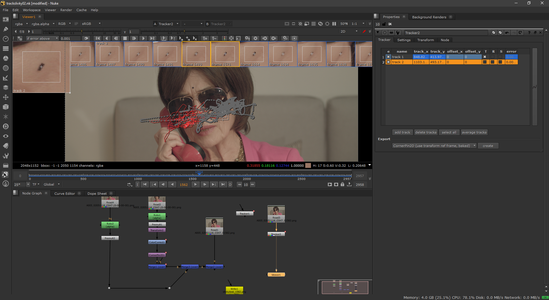This screenshot has width=549, height=300.
Task: Toggle the enable checkbox for track 1
Action: [x=389, y=57]
